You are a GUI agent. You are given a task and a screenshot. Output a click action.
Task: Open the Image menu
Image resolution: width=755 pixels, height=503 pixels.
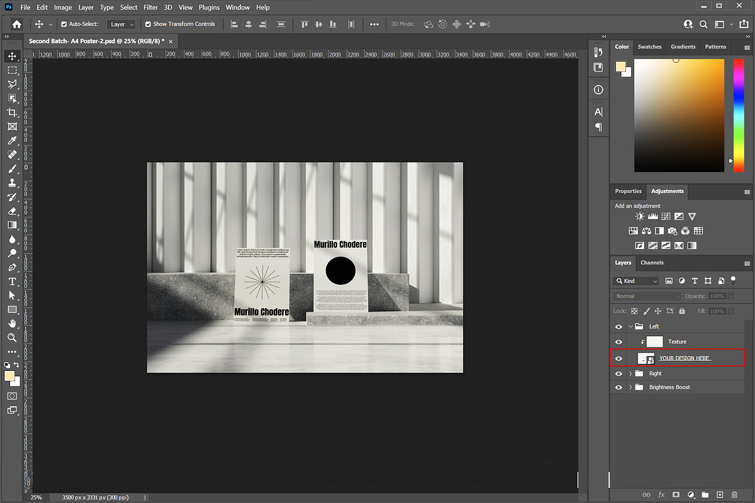63,8
